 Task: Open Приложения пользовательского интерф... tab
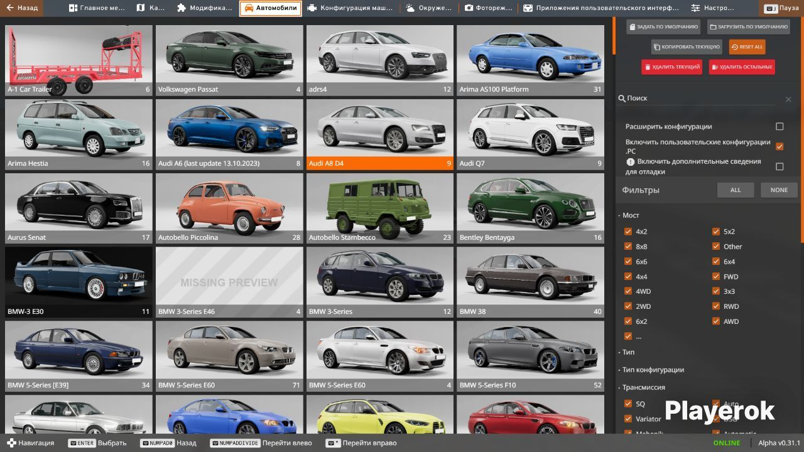tap(601, 8)
